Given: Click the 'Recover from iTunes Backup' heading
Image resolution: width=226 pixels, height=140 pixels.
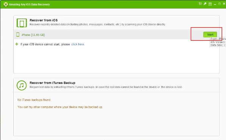Looking at the screenshot, I should (x=53, y=83).
